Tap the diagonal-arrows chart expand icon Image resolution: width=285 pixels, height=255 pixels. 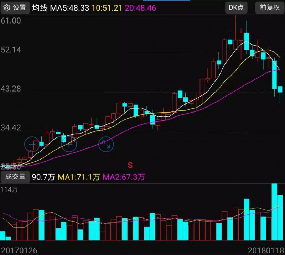click(x=106, y=145)
